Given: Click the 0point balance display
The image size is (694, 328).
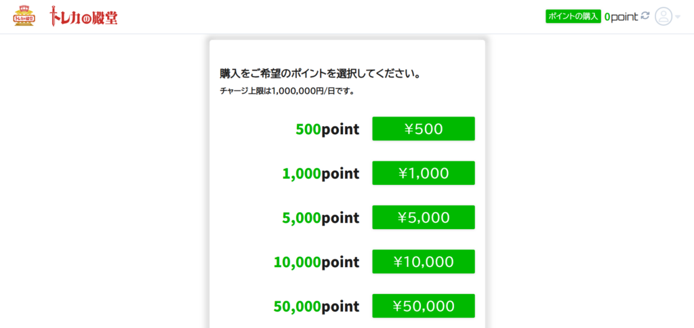Looking at the screenshot, I should (x=621, y=17).
